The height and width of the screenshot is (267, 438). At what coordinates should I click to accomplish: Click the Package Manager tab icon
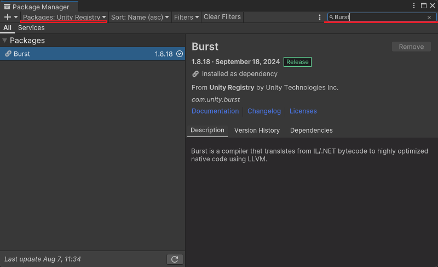click(x=7, y=7)
